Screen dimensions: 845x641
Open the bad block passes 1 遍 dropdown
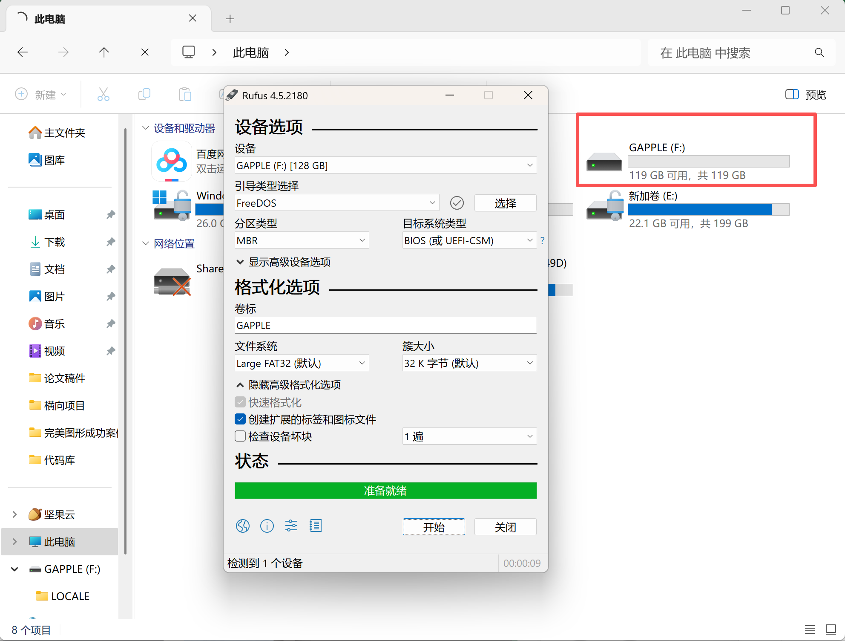coord(469,436)
